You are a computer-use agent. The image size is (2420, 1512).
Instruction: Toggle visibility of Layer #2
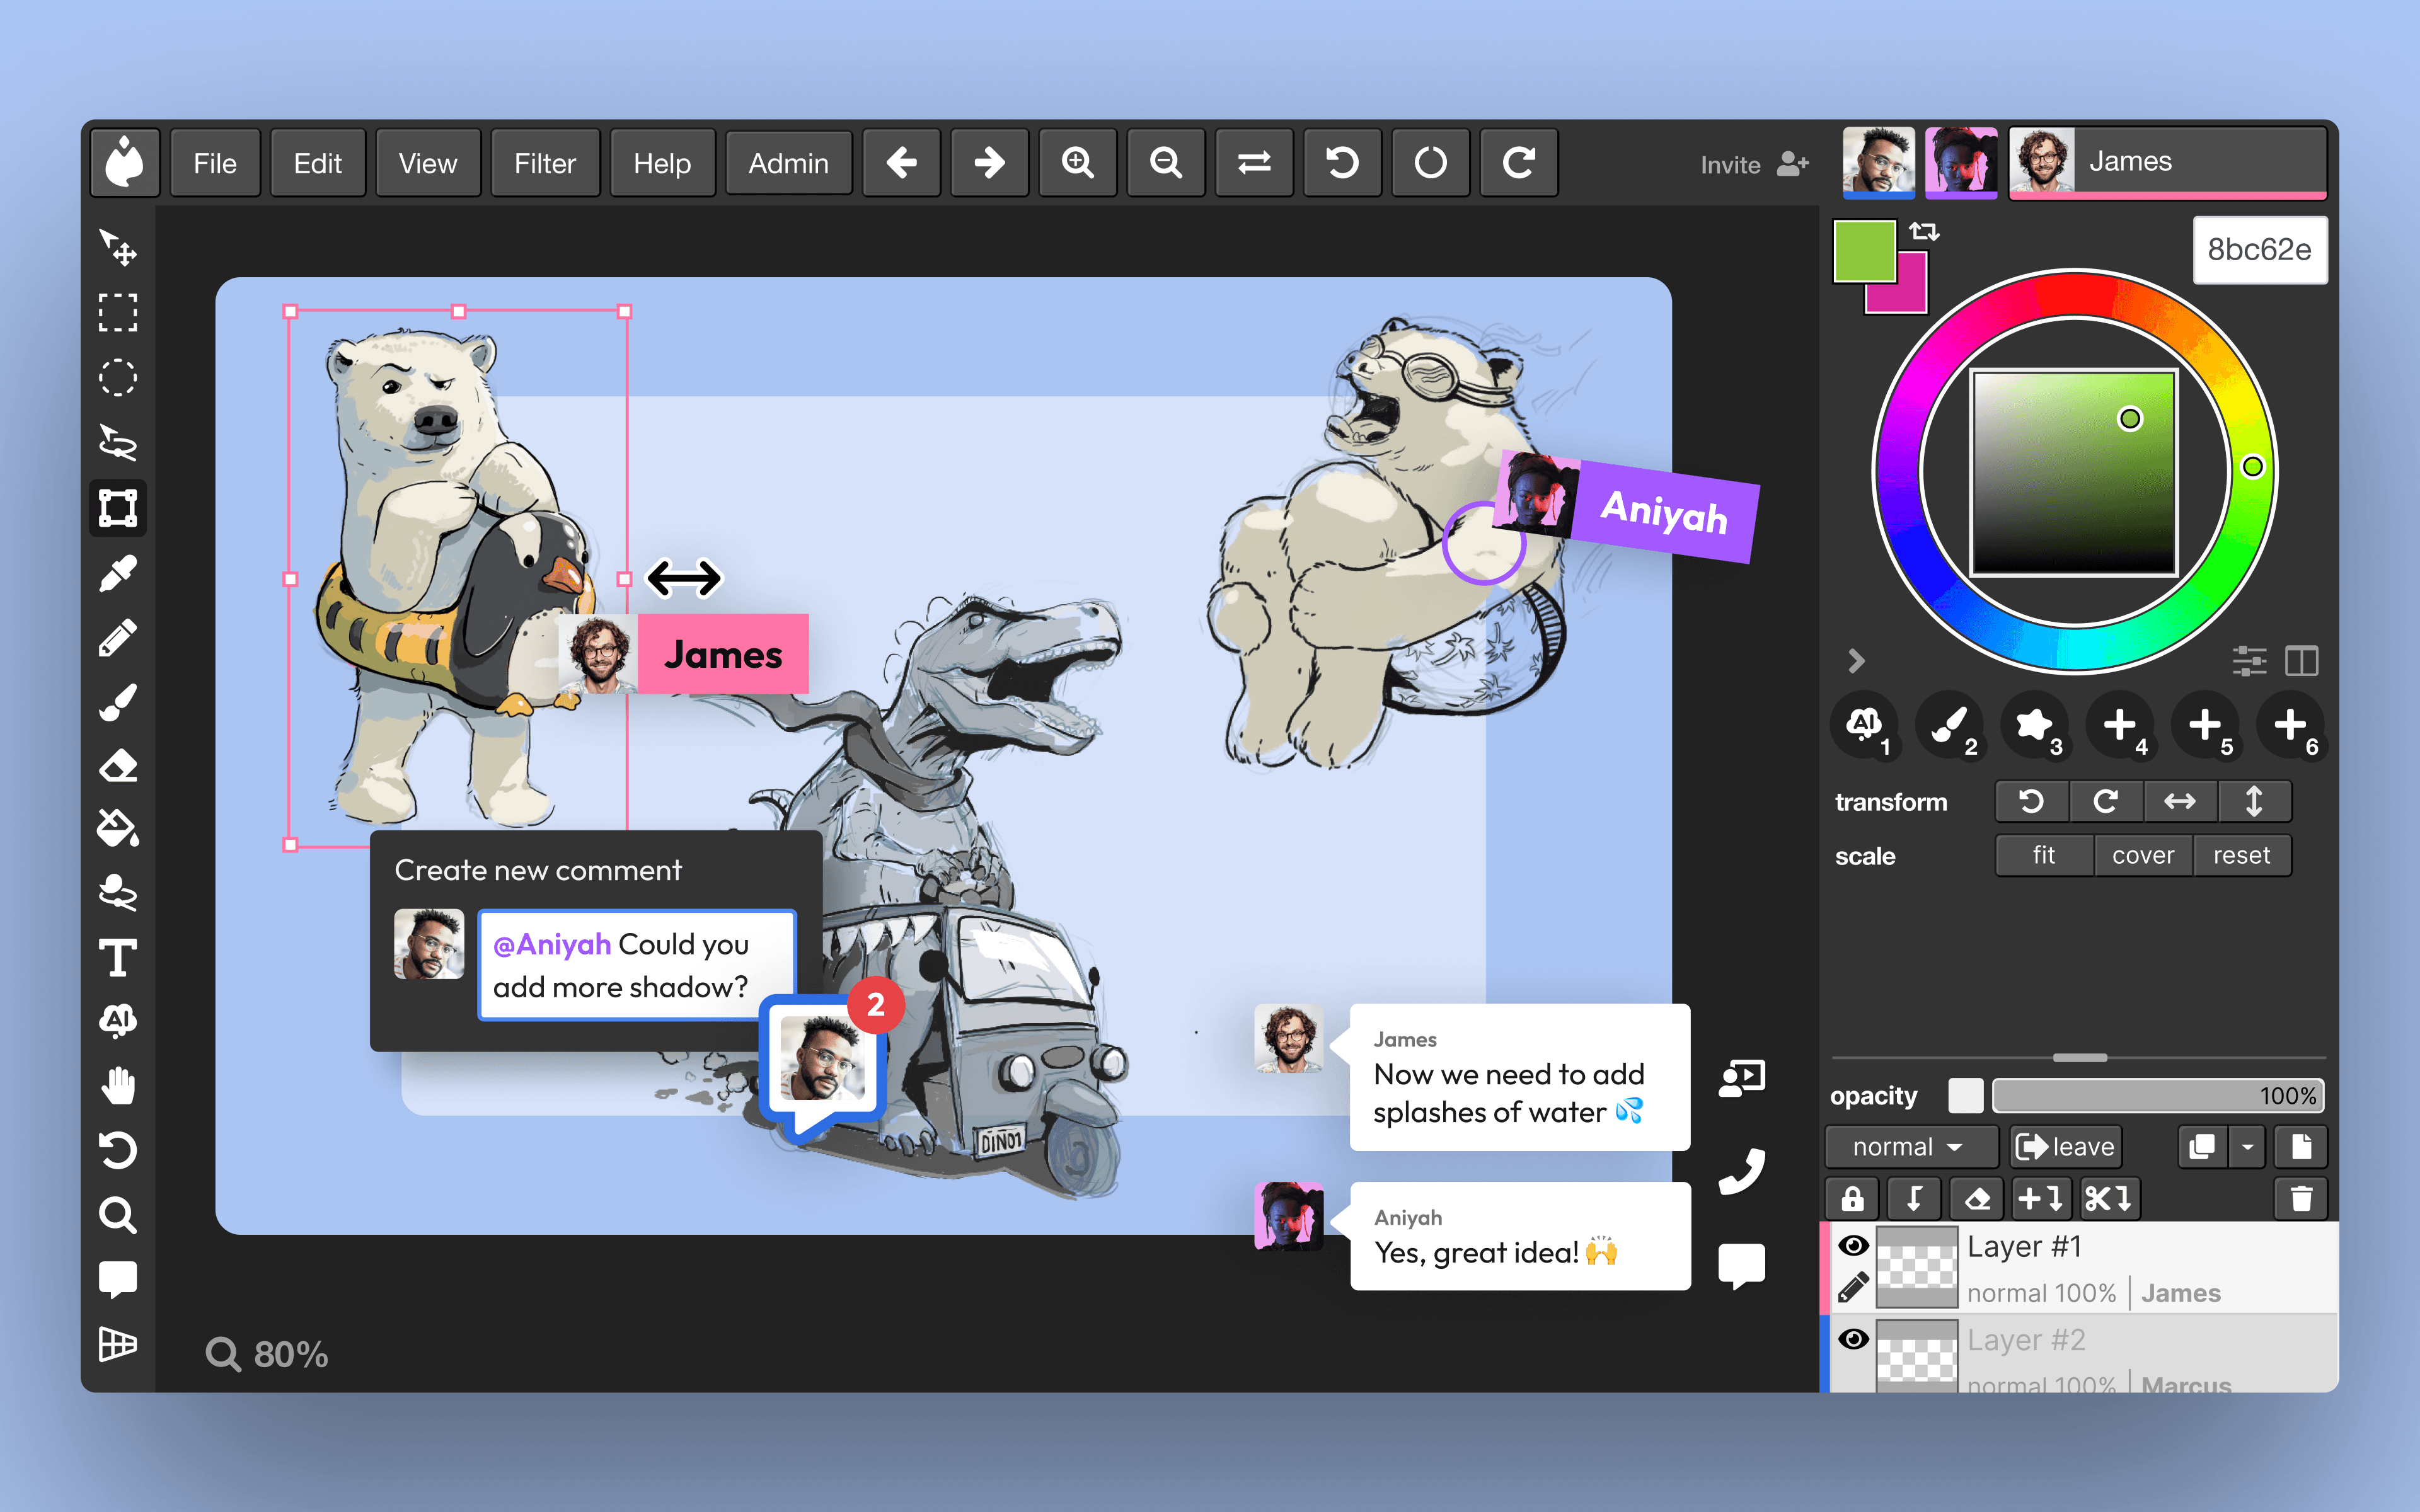1853,1339
